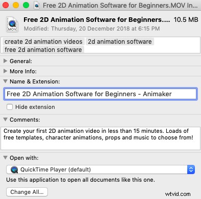The width and height of the screenshot is (201, 199).
Task: Click the blue dropdown arrows stepper
Action: click(x=191, y=169)
